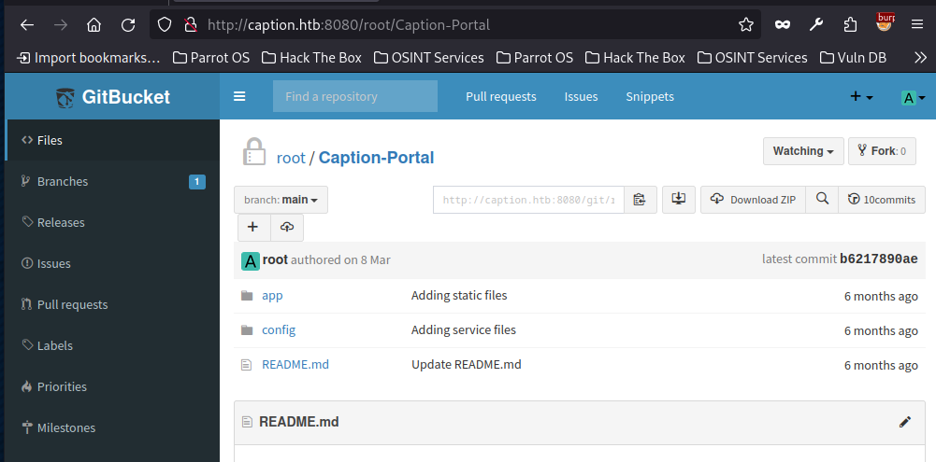
Task: Click the upload files cloud icon
Action: [287, 228]
